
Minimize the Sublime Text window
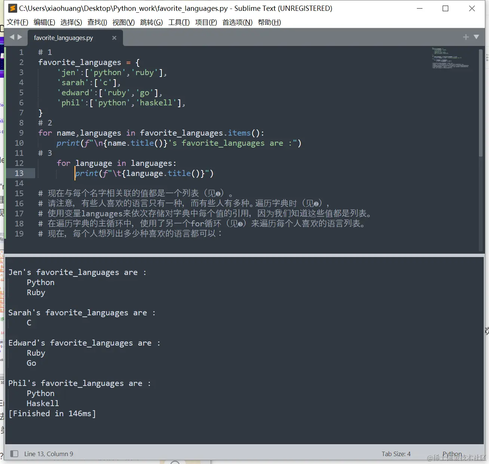(x=419, y=8)
